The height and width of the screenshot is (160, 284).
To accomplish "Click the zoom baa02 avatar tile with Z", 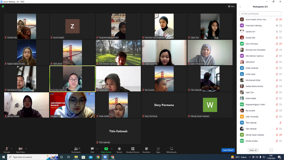I will click(72, 26).
